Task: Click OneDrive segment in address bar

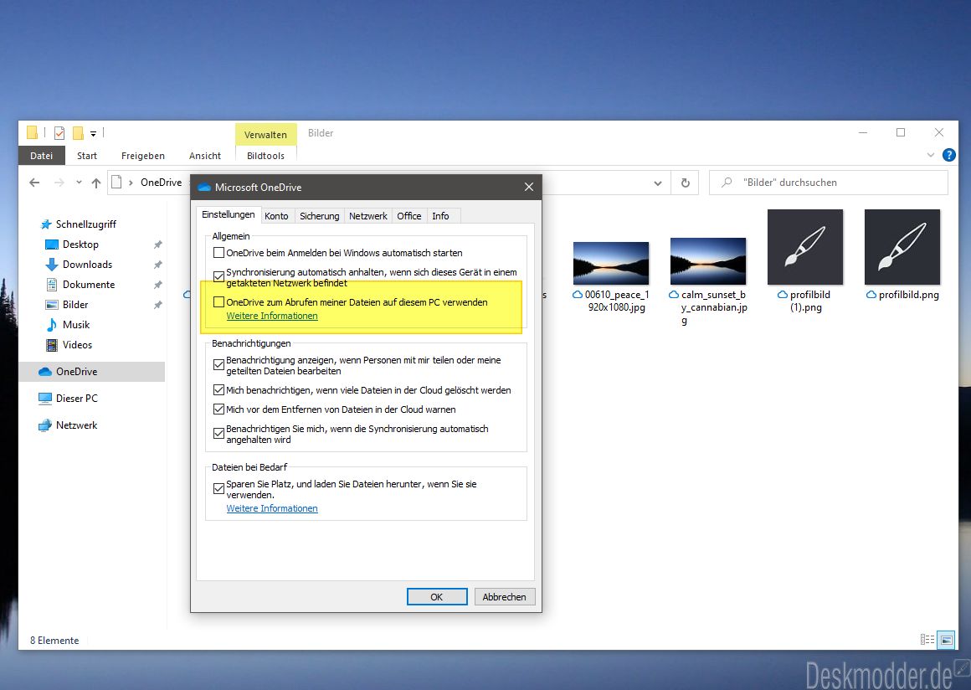Action: pos(161,183)
